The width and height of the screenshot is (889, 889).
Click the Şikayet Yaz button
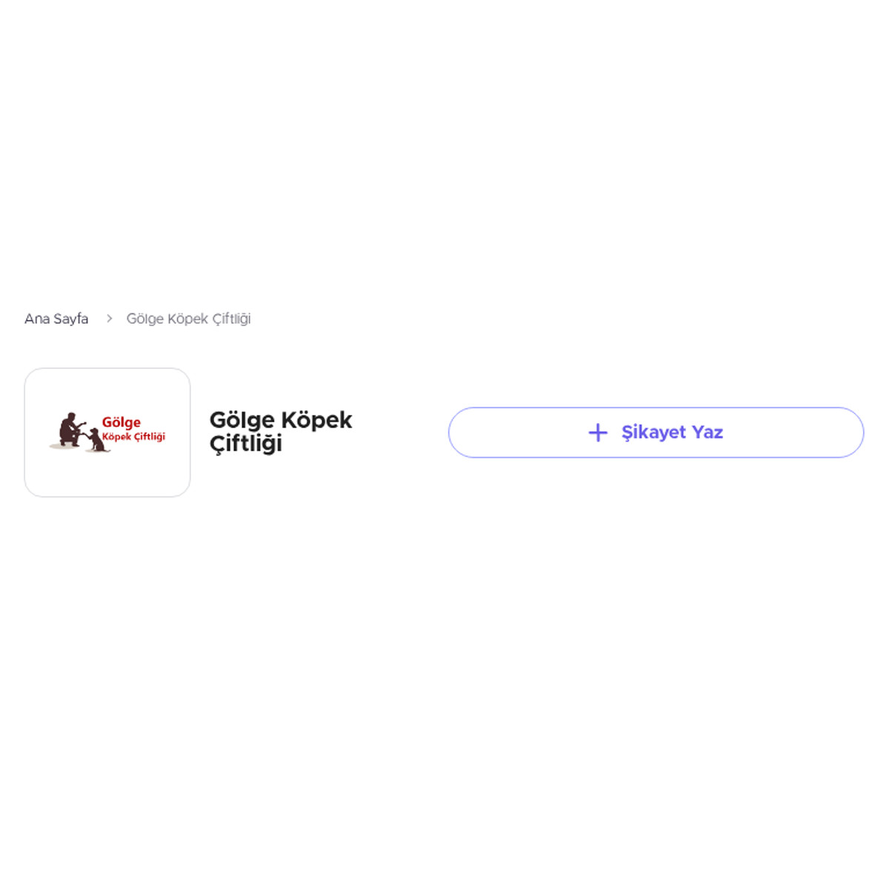656,433
